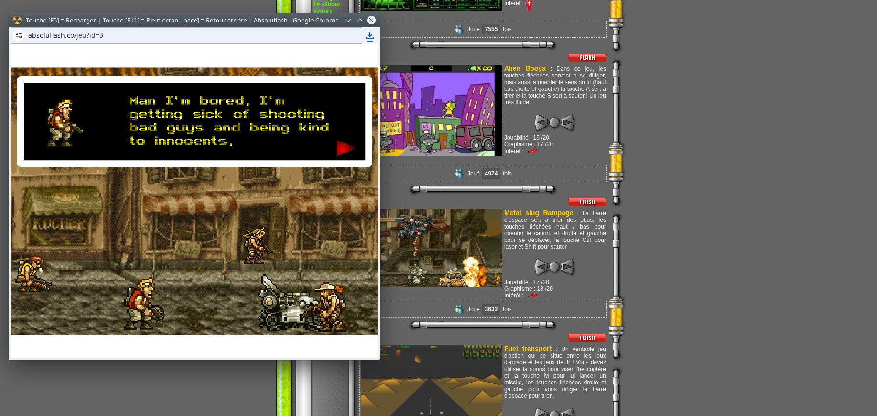Click the red FLASH badge above Alien Booya

587,58
